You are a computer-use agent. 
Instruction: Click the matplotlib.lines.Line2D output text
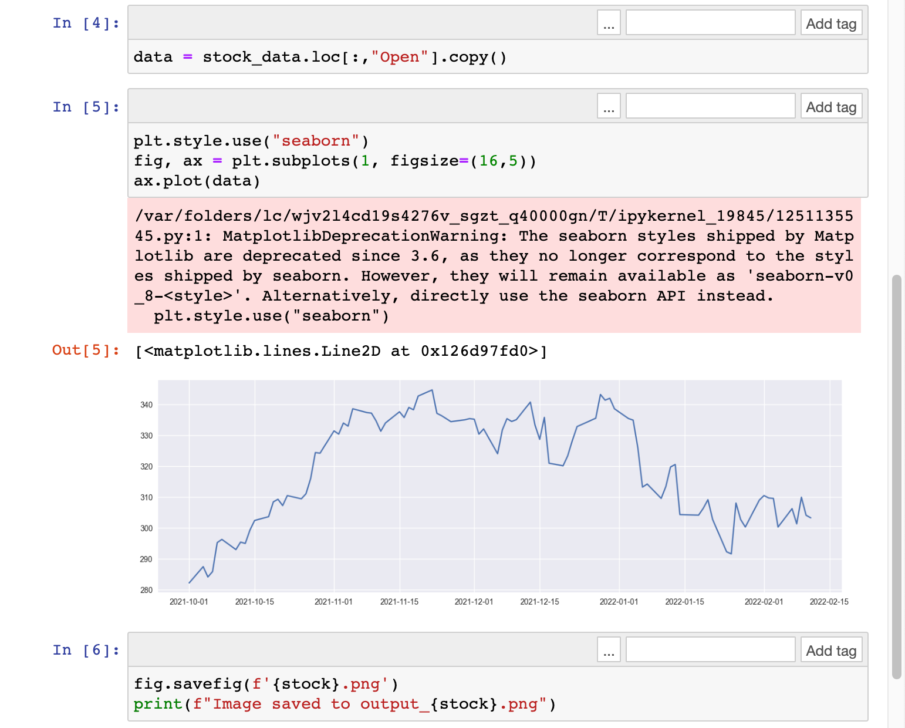[341, 351]
